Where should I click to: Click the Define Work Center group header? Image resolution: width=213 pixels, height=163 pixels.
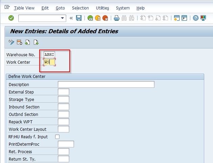coord(105,77)
